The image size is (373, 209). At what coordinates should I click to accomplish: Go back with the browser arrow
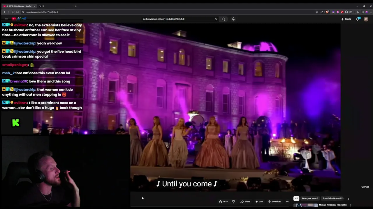click(4, 12)
